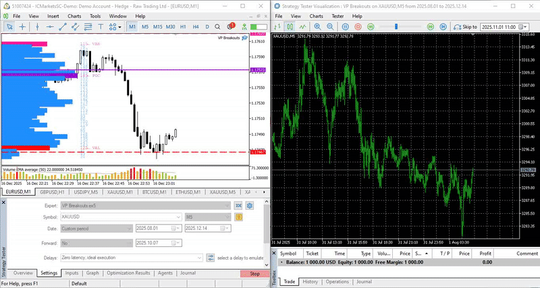This screenshot has height=288, width=540.
Task: Switch tester chart to line chart
Action: tap(302, 26)
